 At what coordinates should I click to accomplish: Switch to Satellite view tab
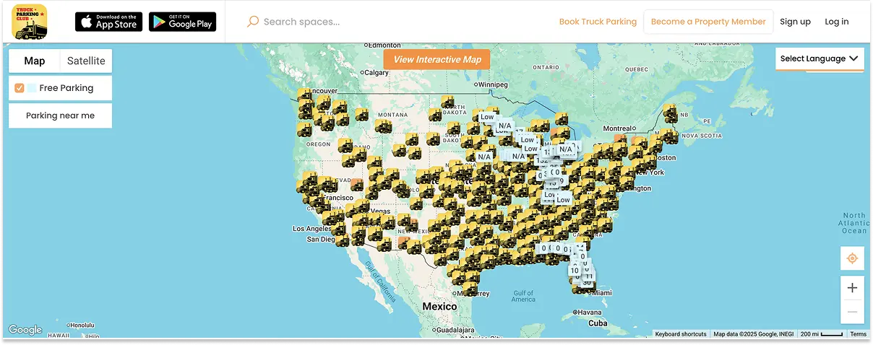pos(86,61)
